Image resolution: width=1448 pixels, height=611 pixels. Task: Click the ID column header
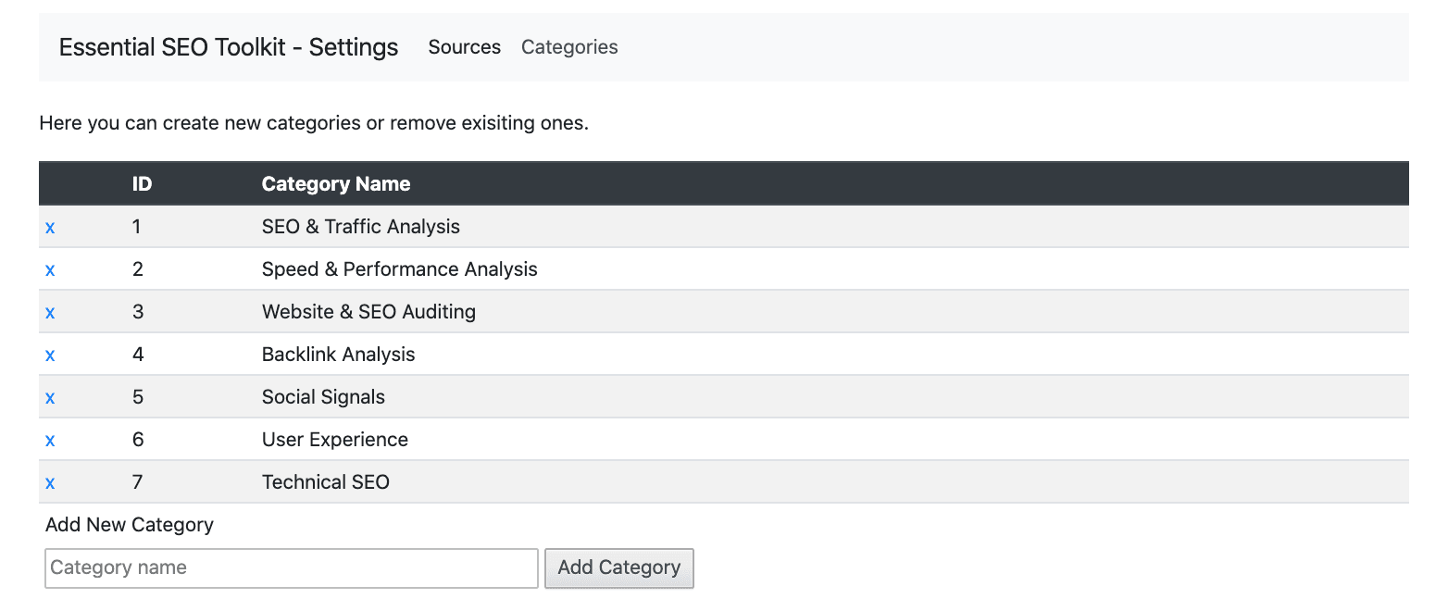tap(142, 183)
